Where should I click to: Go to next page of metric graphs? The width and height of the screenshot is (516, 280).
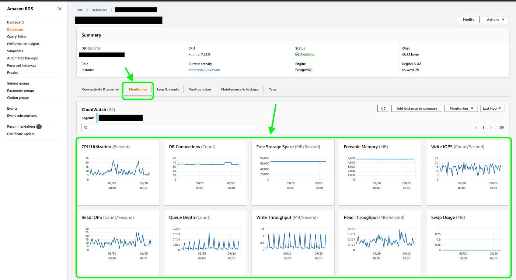click(x=490, y=127)
